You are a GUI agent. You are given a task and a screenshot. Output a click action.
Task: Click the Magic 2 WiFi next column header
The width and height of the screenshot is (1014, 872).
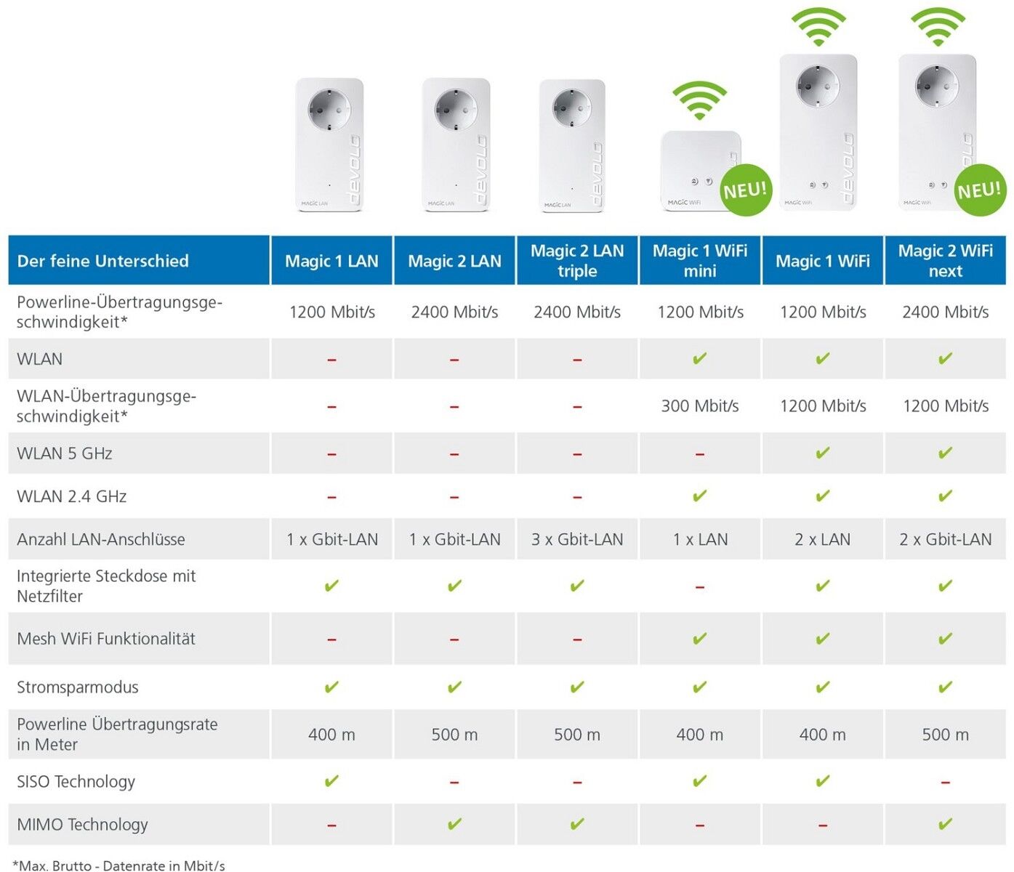coord(945,261)
